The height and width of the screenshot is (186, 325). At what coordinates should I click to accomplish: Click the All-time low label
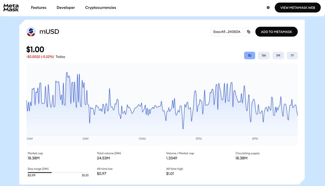105,169
